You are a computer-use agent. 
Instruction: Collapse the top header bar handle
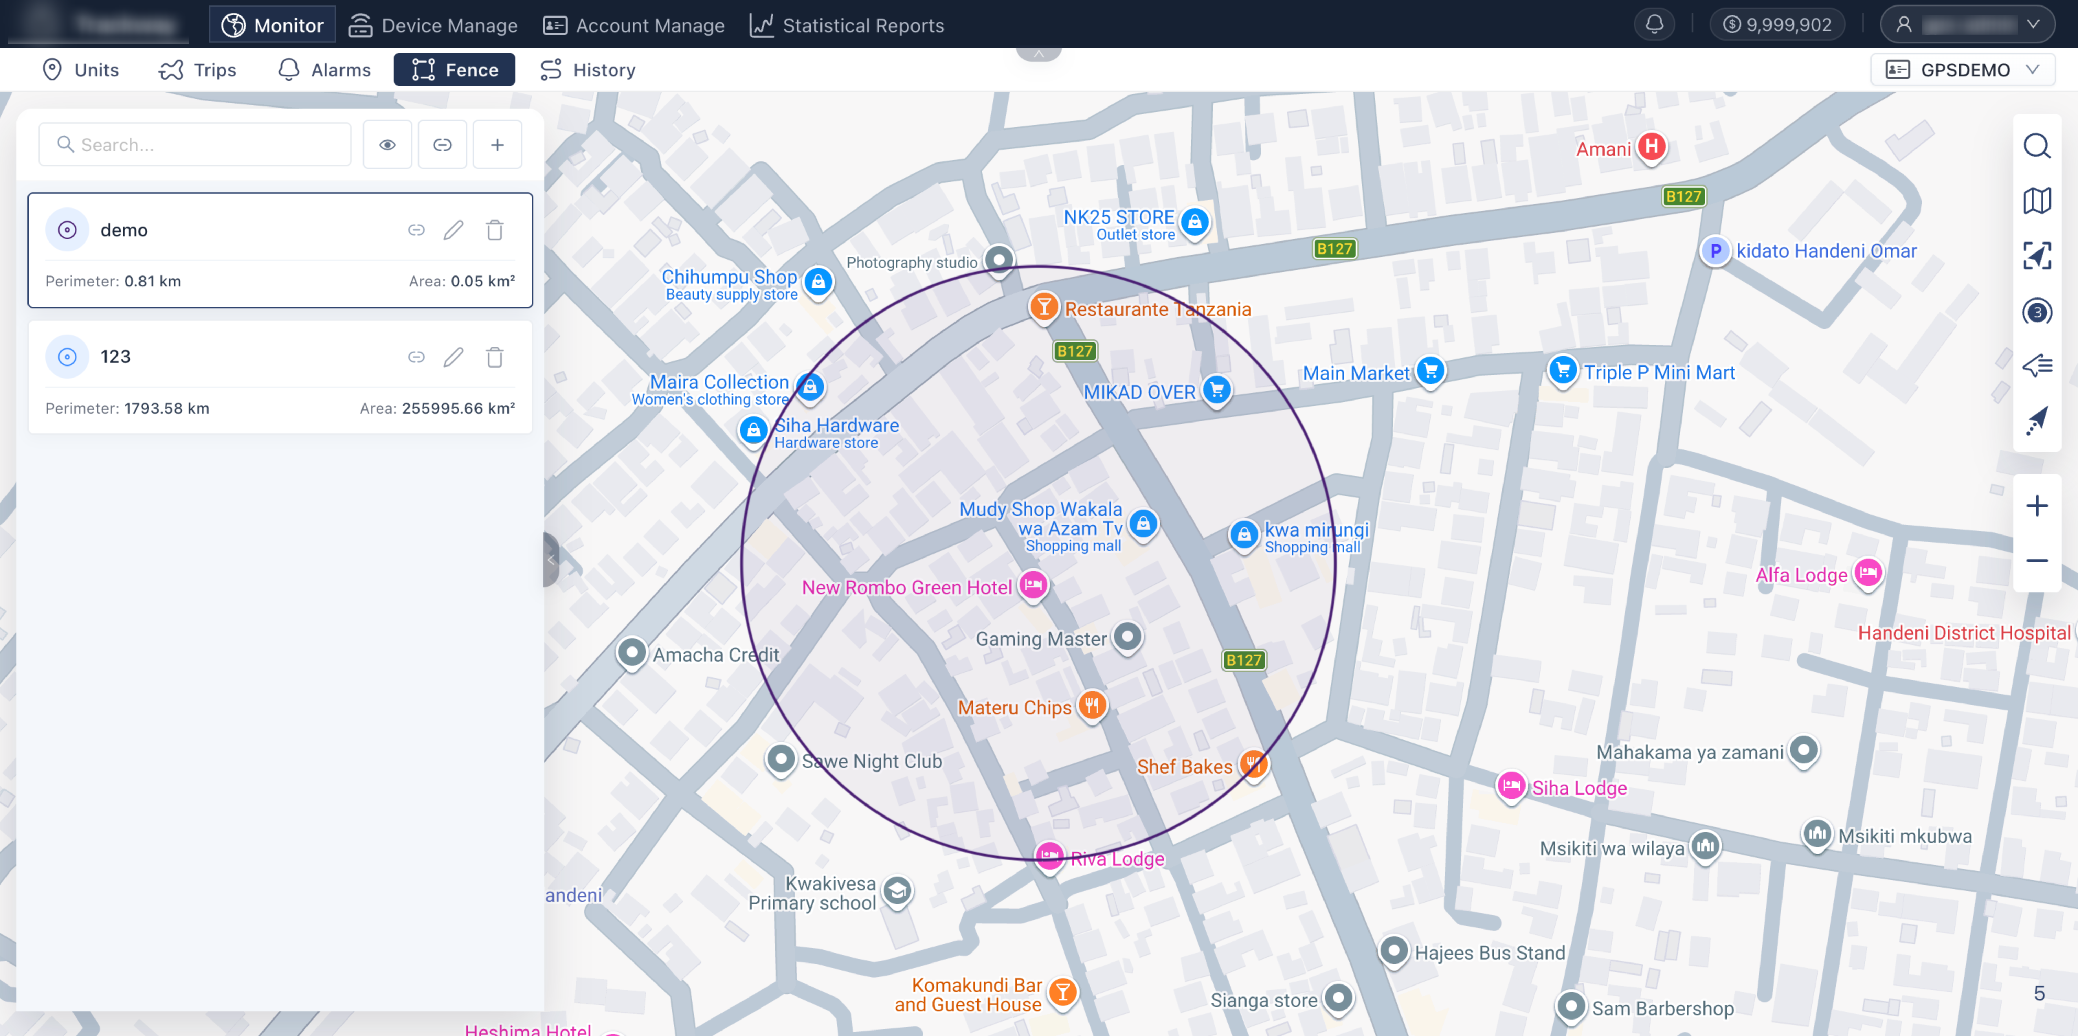[1038, 53]
